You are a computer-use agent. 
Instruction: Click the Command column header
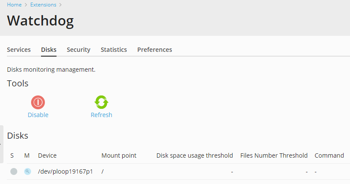tap(329, 155)
